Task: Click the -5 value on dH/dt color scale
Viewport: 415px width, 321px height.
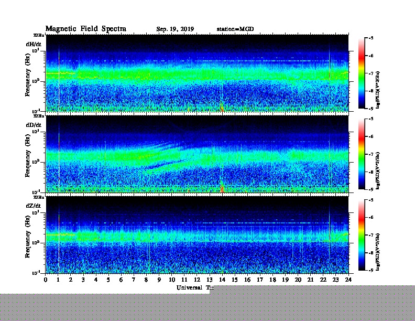Action: 371,38
